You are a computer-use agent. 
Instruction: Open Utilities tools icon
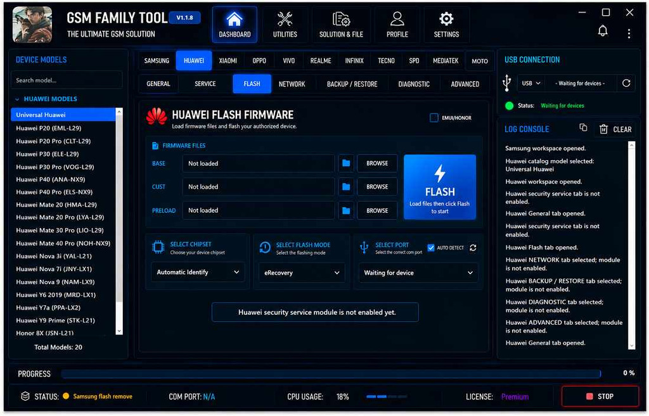tap(285, 19)
